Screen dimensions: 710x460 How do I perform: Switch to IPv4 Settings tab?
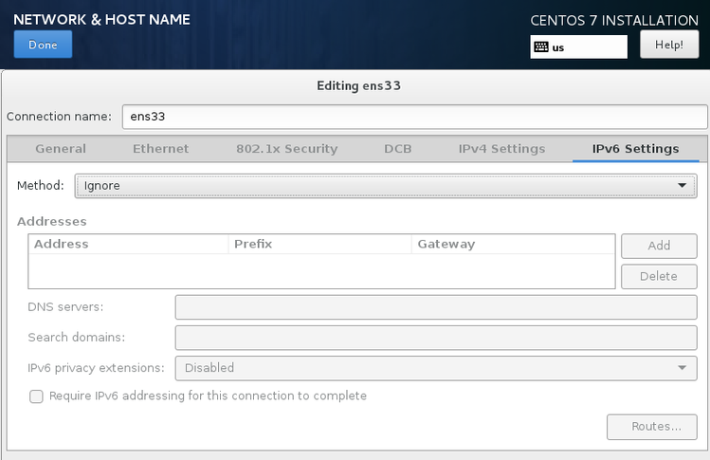coord(501,149)
